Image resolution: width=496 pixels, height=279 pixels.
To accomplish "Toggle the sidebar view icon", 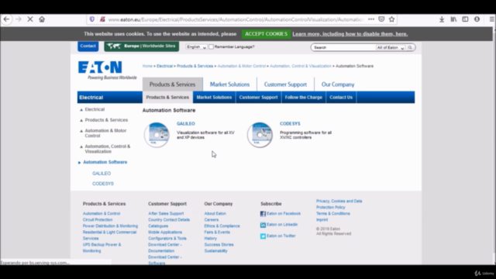I will 465,19.
